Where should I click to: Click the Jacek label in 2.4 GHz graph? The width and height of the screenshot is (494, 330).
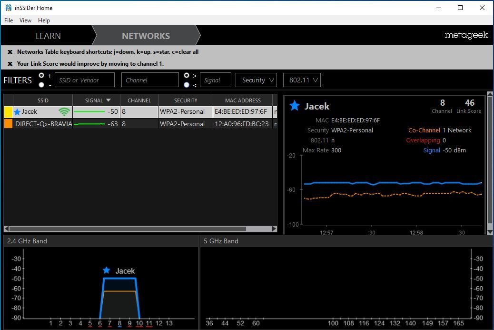[125, 271]
